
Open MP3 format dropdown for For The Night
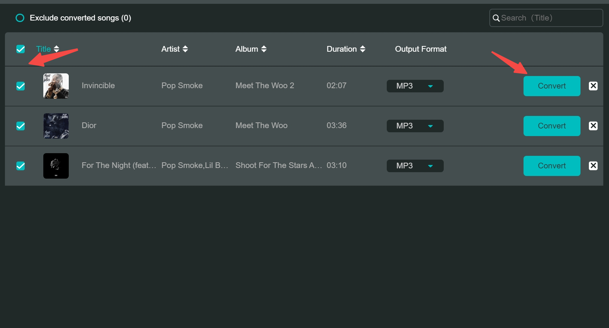tap(415, 166)
